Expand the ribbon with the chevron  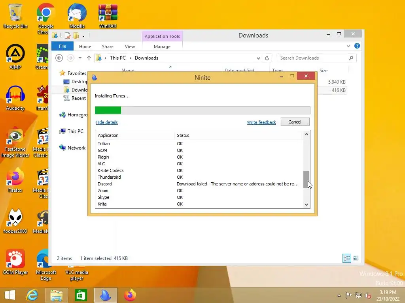[348, 46]
